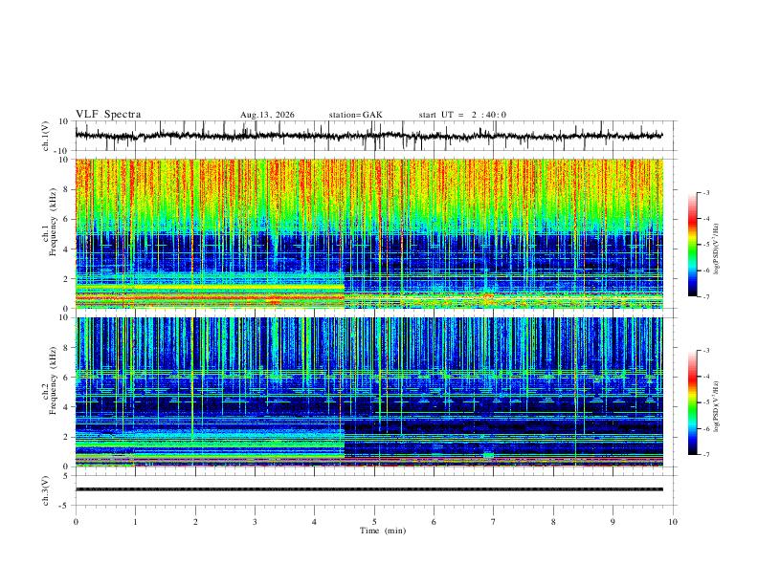The image size is (758, 585).
Task: Click the 5 tick on time axis
Action: [374, 522]
